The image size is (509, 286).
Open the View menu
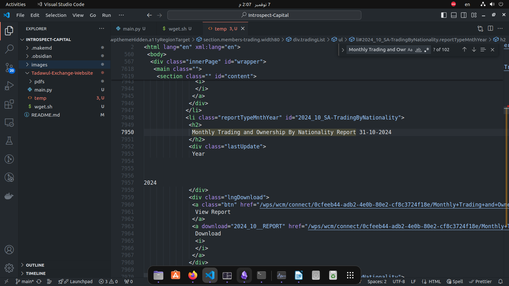click(78, 15)
